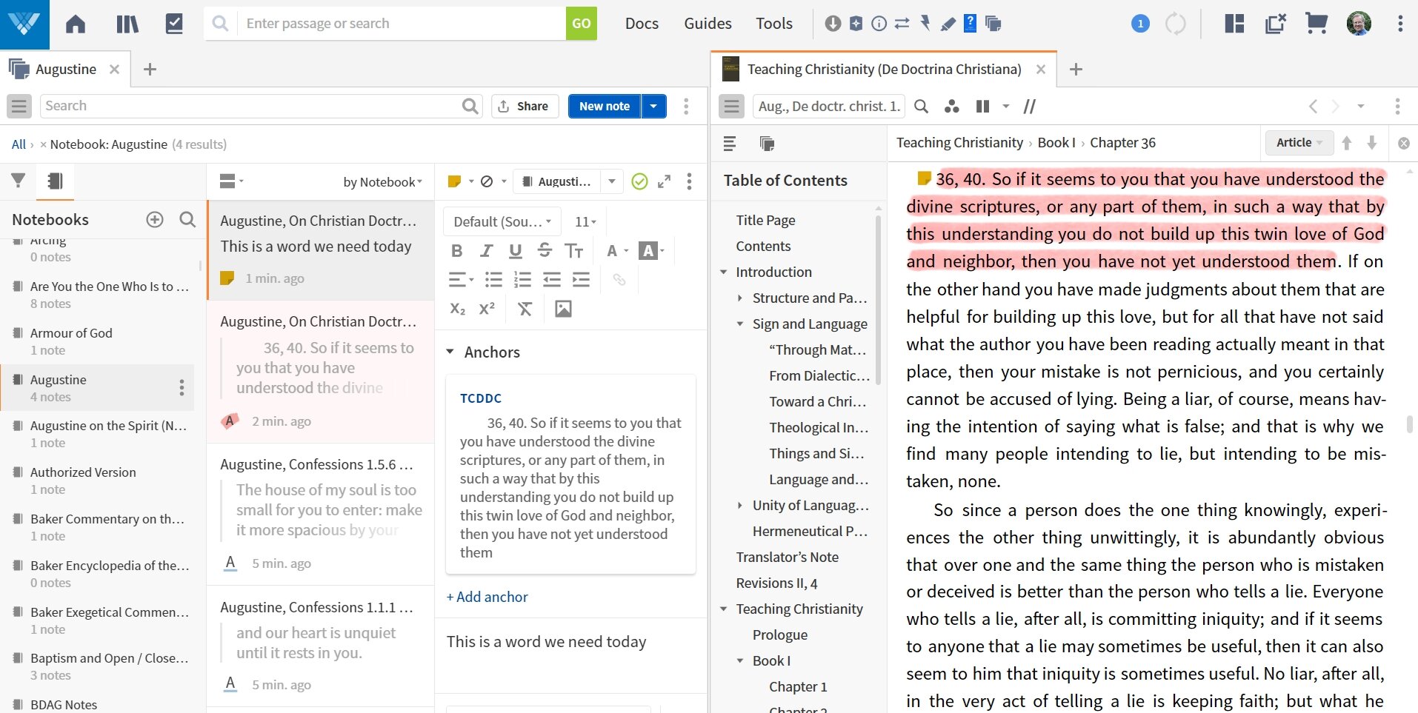
Task: Open the Default font family dropdown
Action: click(x=502, y=221)
